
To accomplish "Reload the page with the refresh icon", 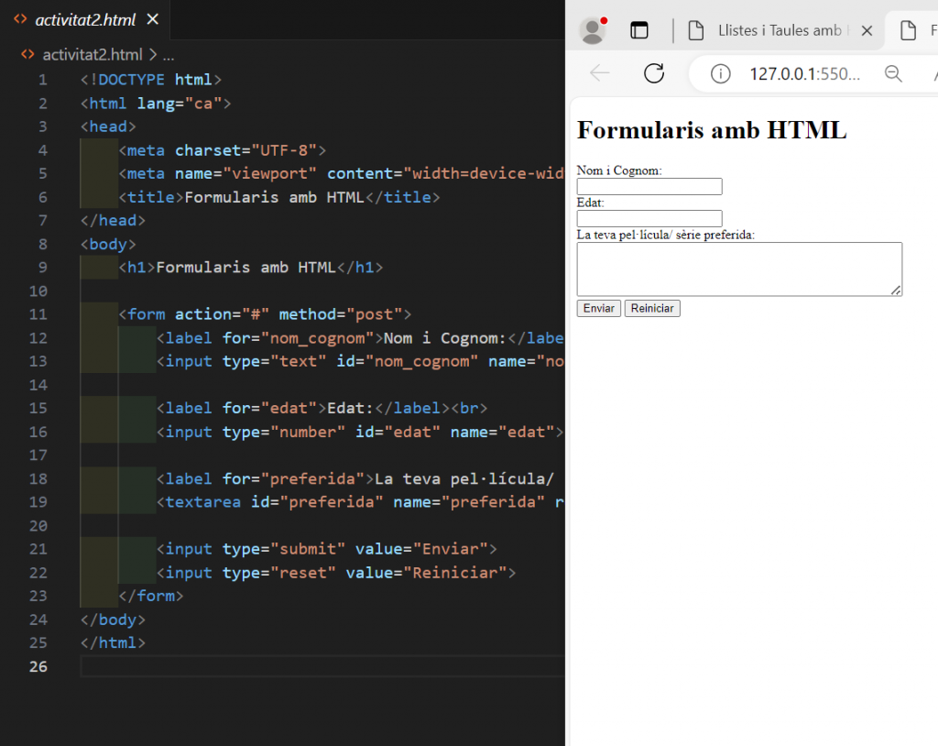I will tap(652, 74).
